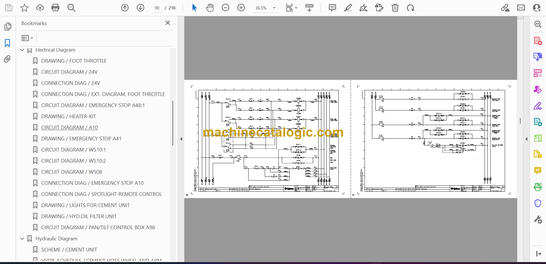Screen dimensions: 546x264
Task: Open the zoom level dropdown 36,5%
Action: [265, 8]
